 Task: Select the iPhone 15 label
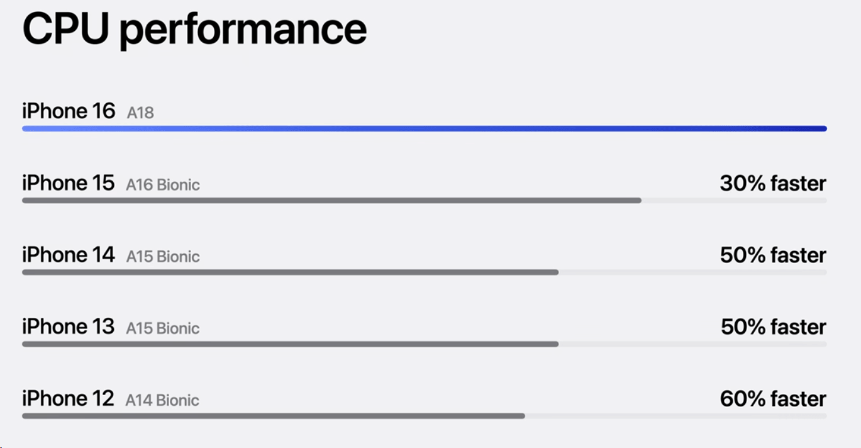click(x=69, y=183)
